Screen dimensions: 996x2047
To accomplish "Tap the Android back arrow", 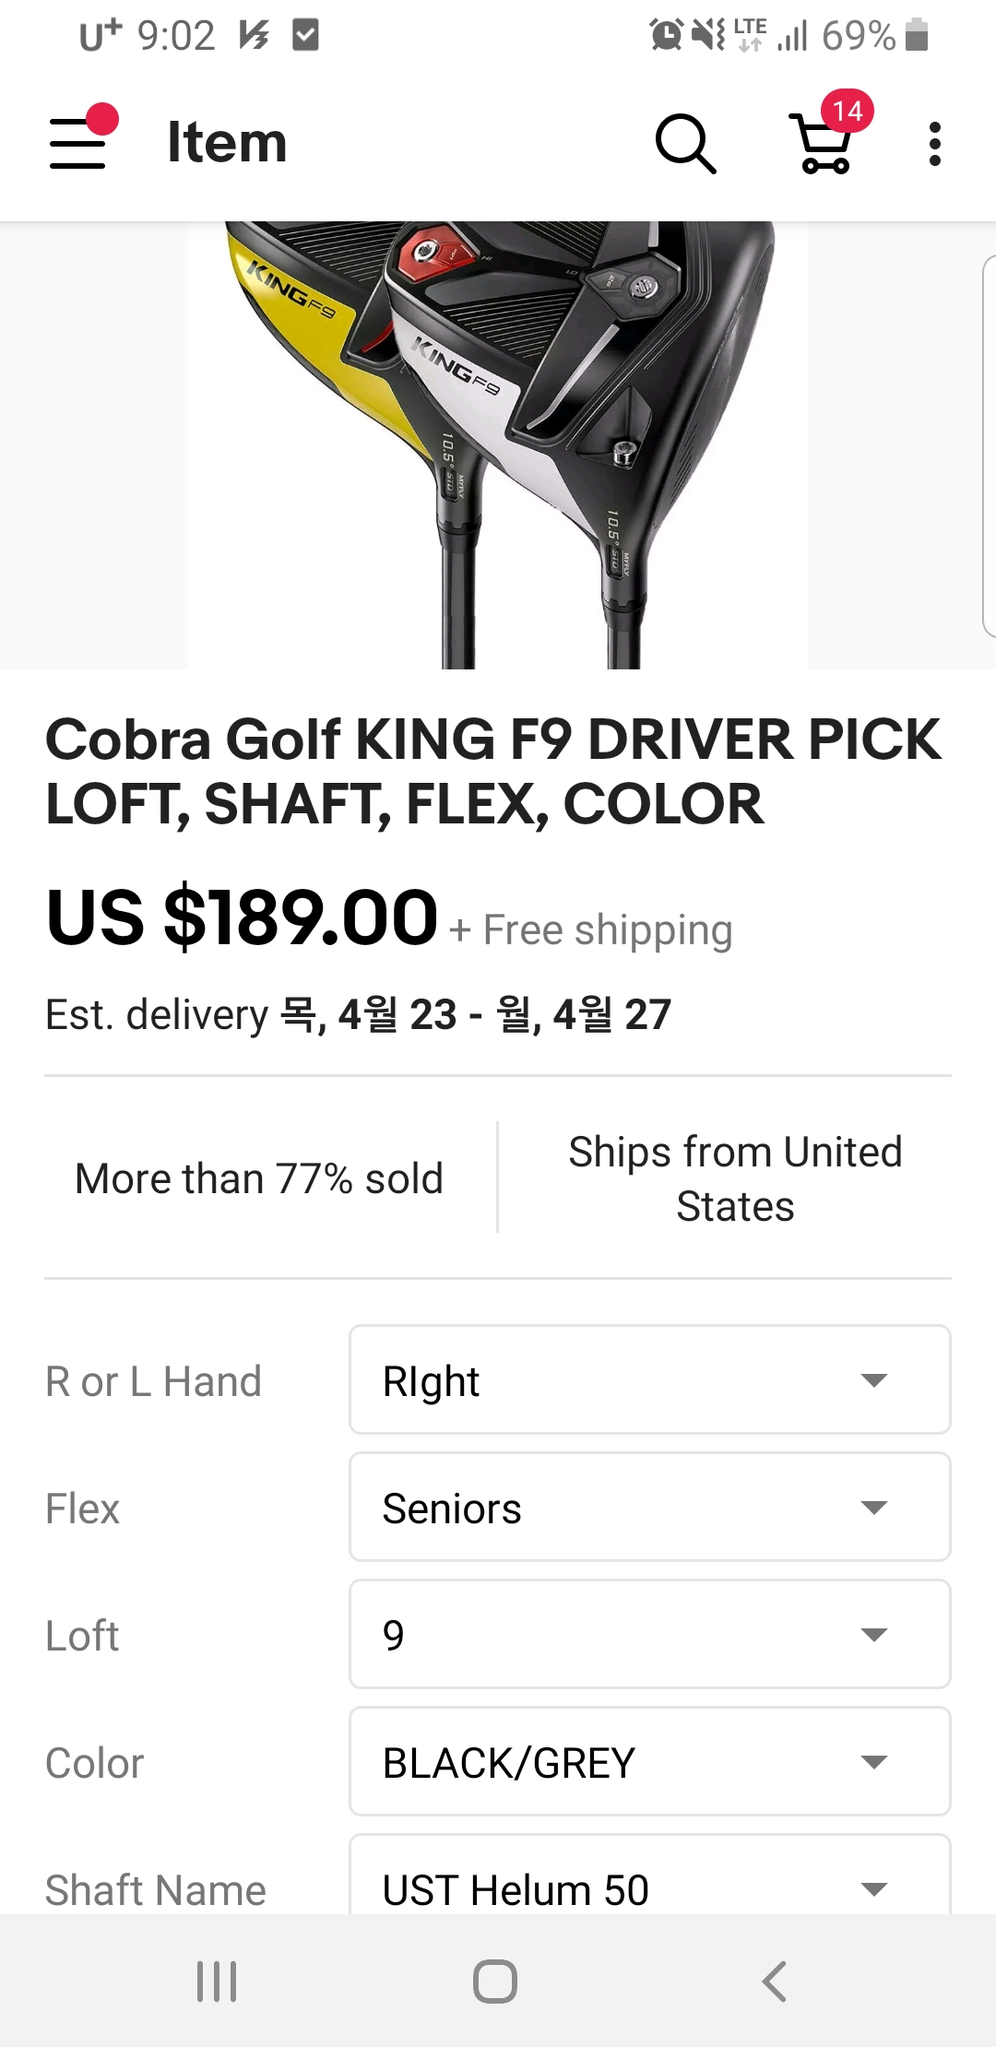I will tap(775, 1981).
